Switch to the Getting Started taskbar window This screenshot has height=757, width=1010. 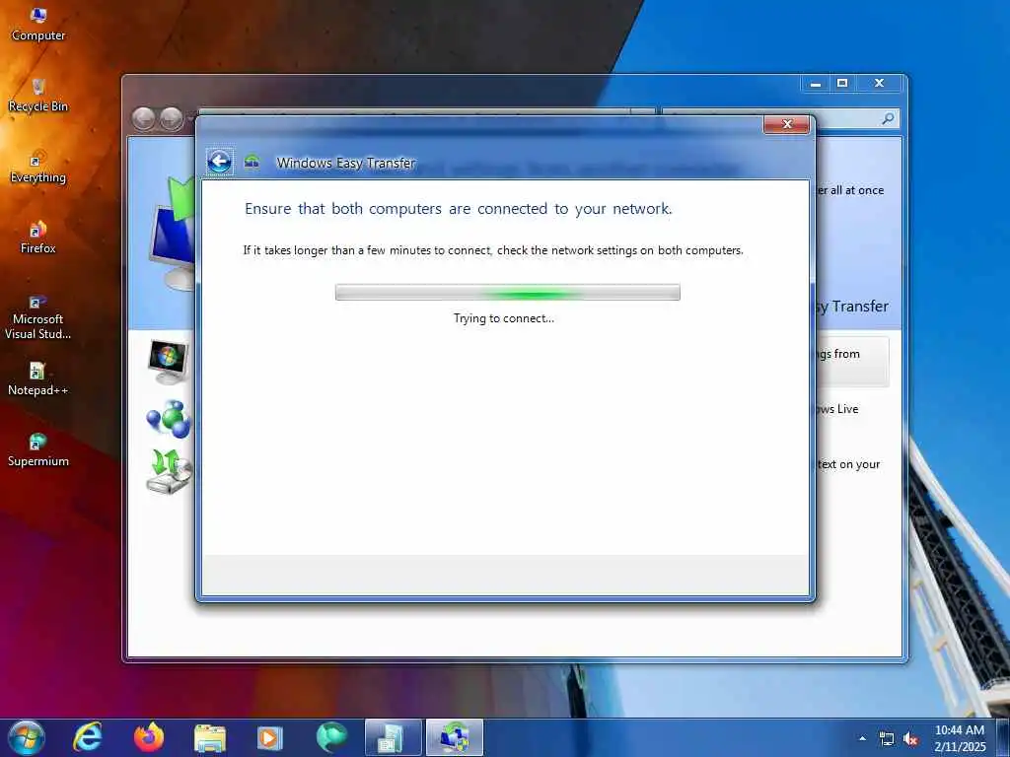tap(393, 737)
